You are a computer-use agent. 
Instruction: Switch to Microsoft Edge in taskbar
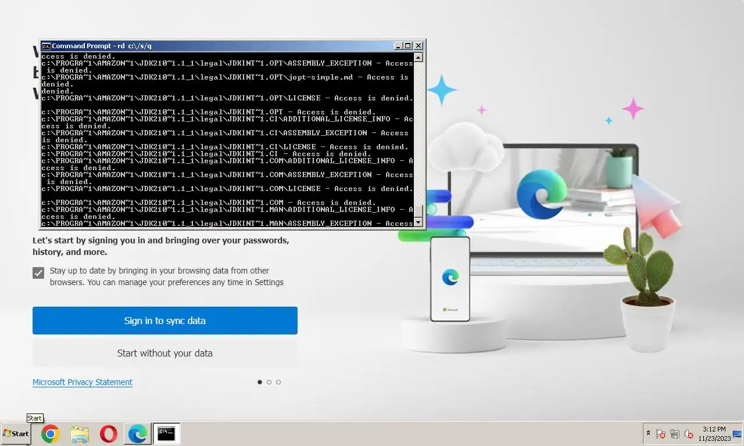(x=138, y=434)
